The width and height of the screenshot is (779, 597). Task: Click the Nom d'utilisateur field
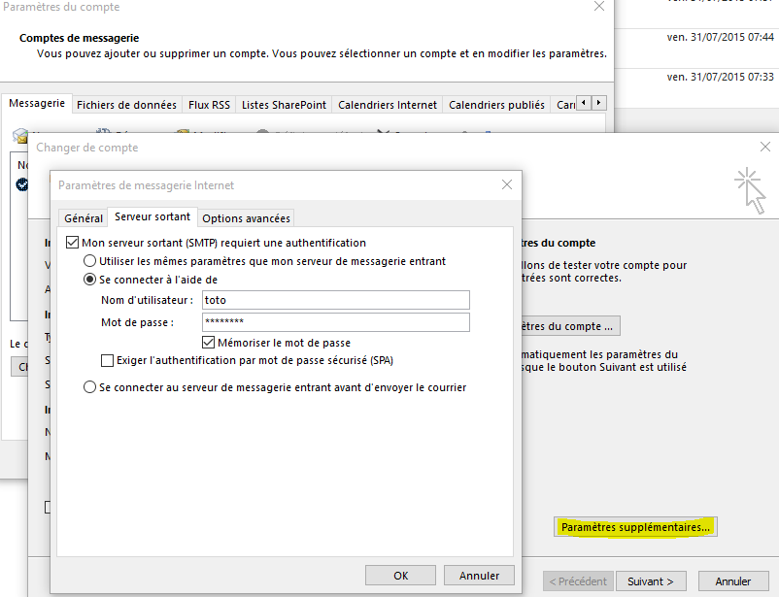click(x=336, y=300)
